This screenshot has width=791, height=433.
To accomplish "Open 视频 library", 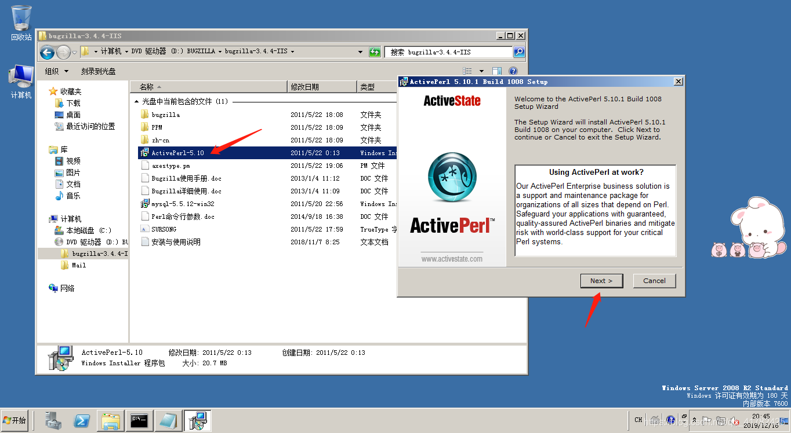I will [74, 161].
